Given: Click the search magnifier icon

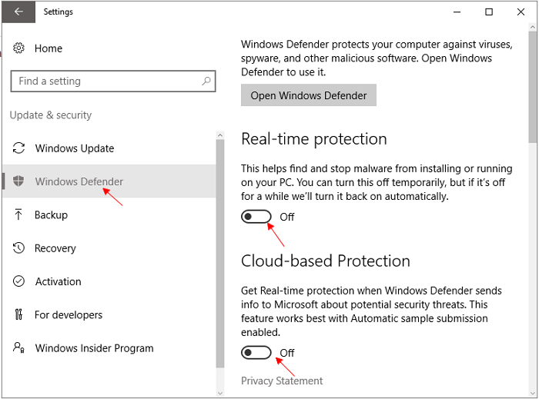Looking at the screenshot, I should click(206, 81).
